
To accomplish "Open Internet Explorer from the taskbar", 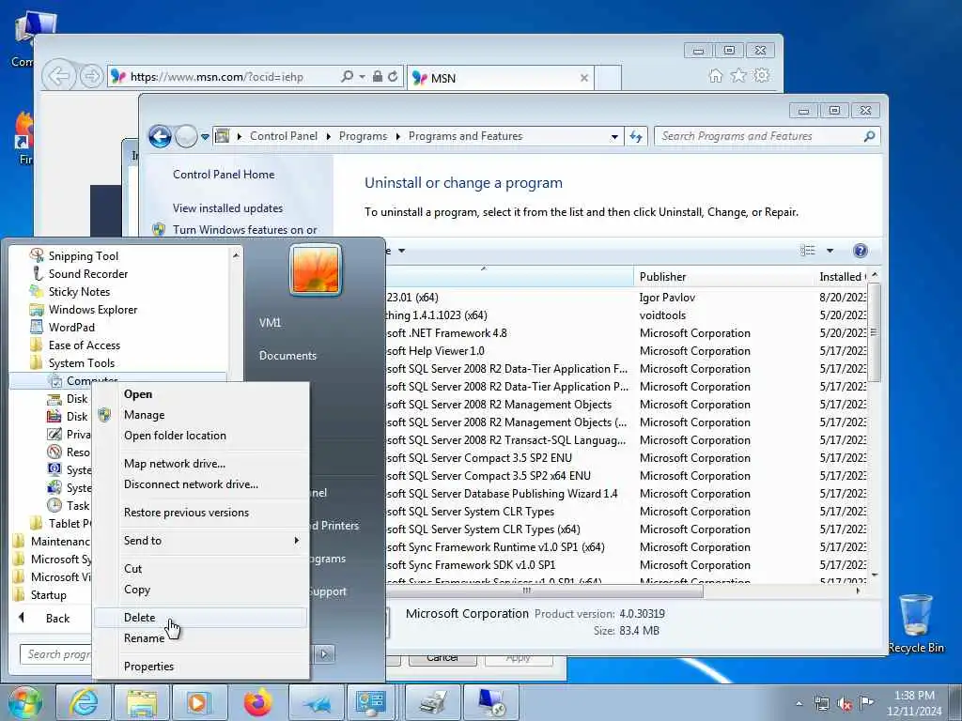I will click(84, 702).
